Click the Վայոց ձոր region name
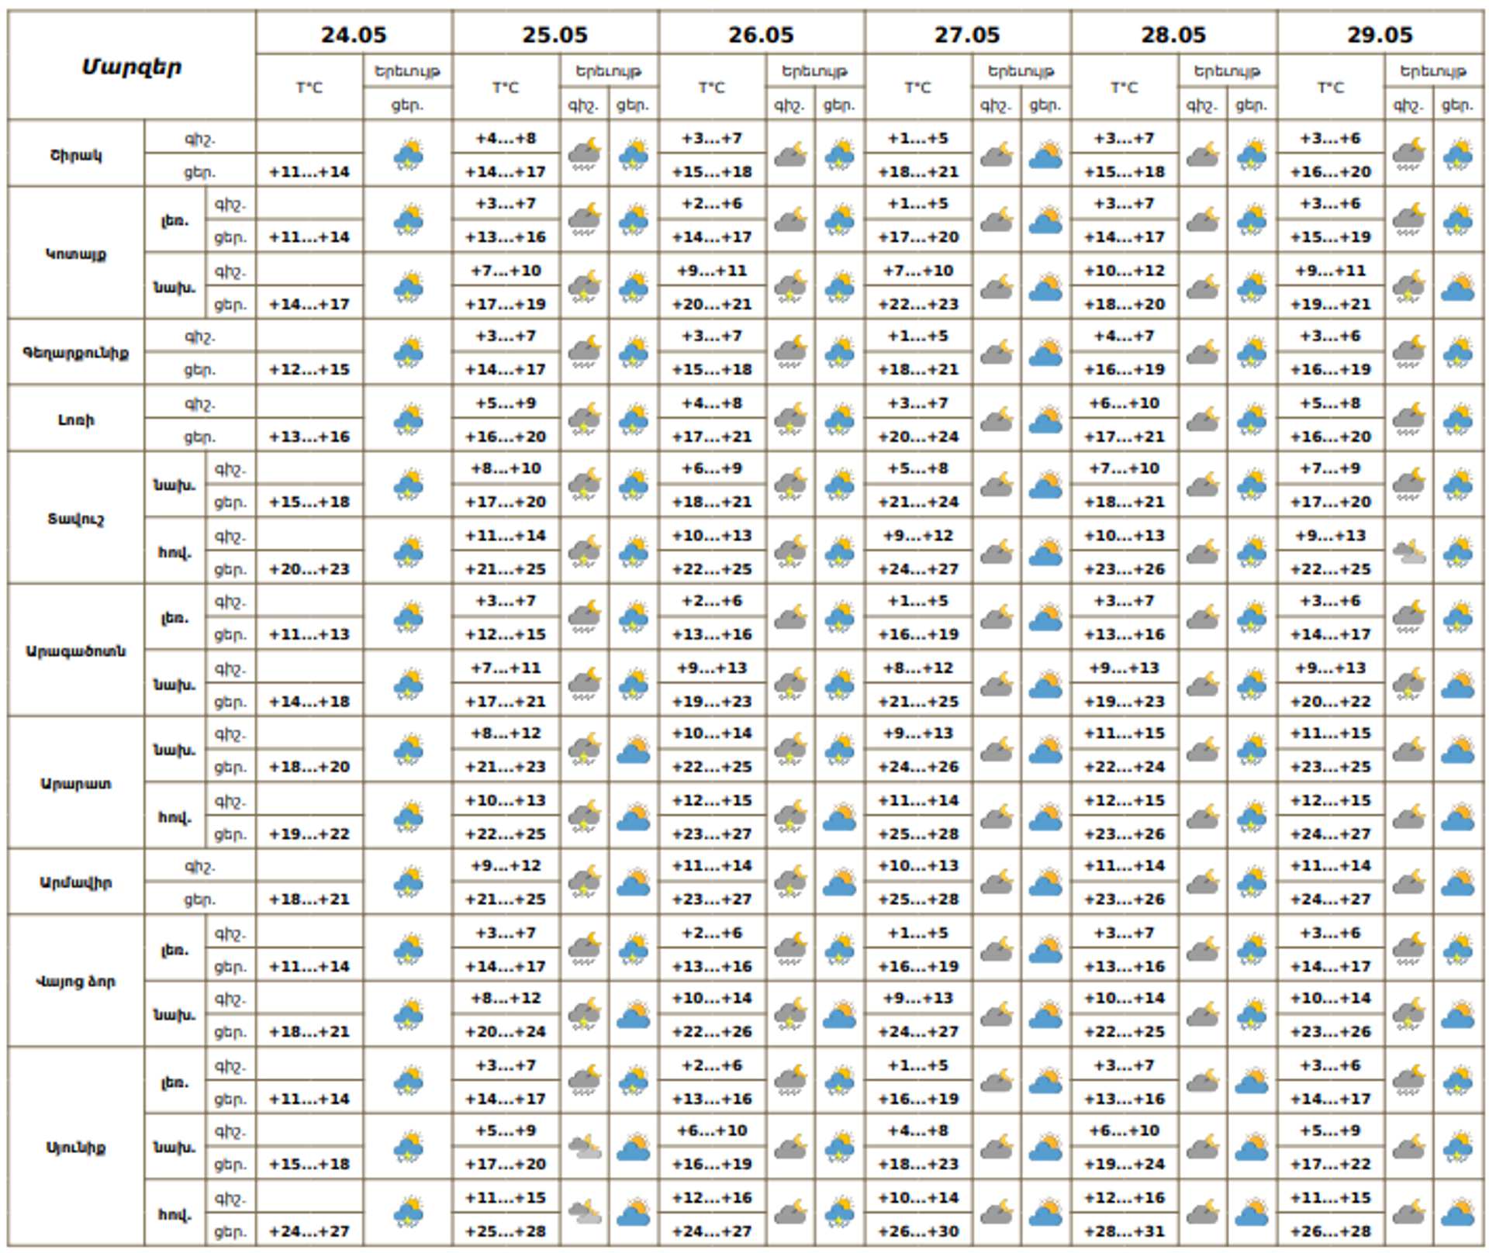The image size is (1489, 1253). [76, 981]
